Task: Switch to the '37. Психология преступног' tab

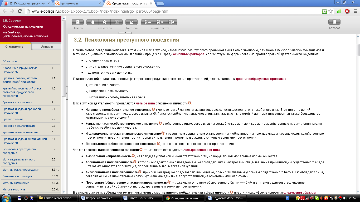Action: (x=27, y=4)
